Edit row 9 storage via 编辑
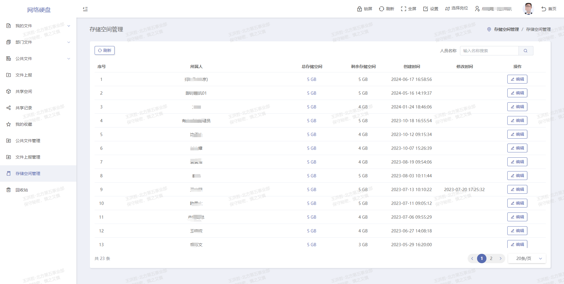The image size is (564, 284). [x=517, y=189]
